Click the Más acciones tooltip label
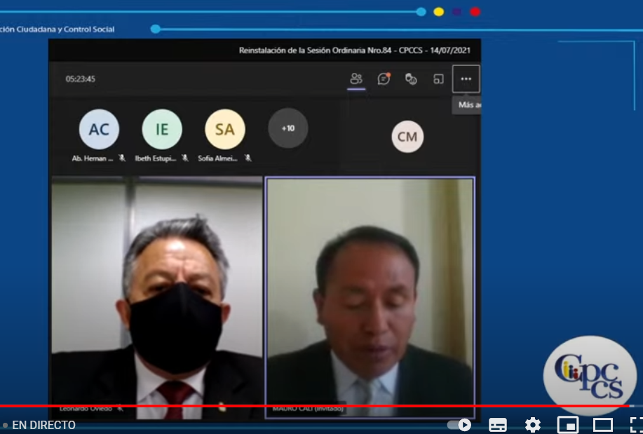Viewport: 643px width, 434px height. click(467, 105)
